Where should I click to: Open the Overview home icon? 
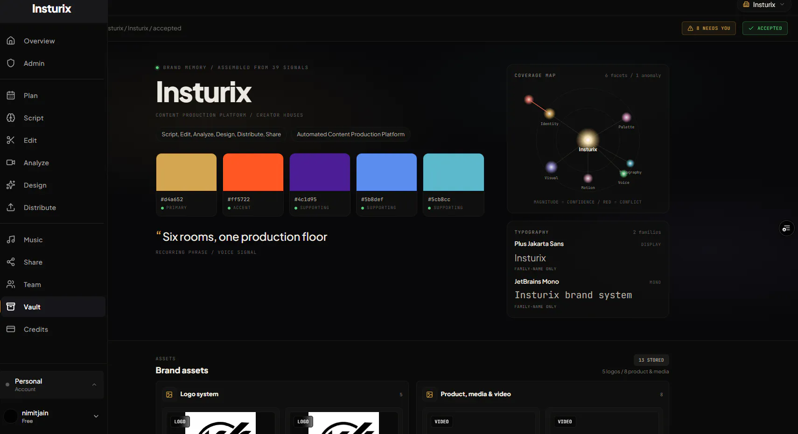coord(11,41)
